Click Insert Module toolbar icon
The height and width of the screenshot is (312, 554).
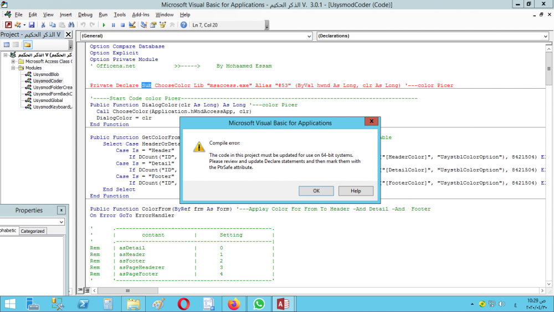coord(17,25)
